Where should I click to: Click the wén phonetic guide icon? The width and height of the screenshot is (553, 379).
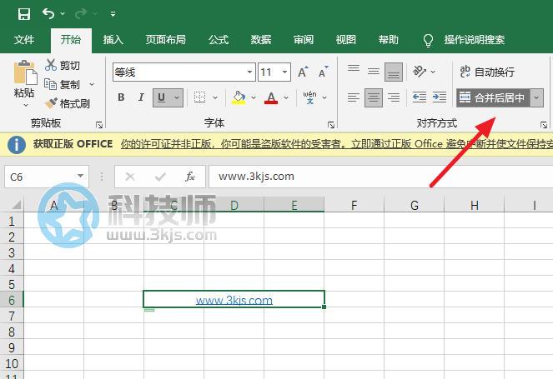pos(309,97)
